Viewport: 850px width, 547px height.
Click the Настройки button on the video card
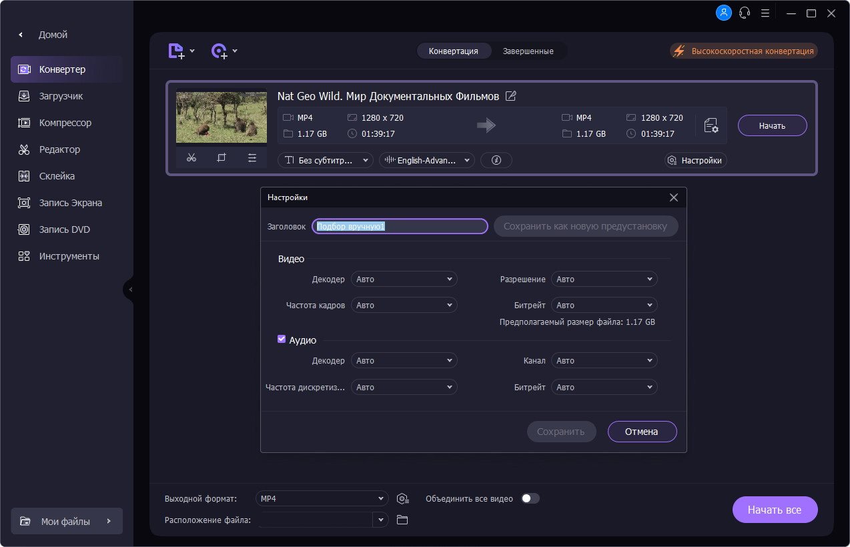[x=695, y=160]
